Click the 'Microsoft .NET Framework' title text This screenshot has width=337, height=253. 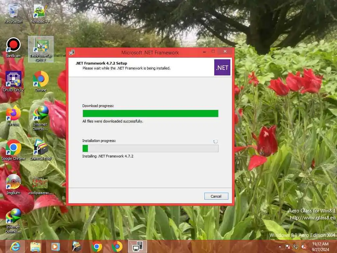pyautogui.click(x=150, y=53)
